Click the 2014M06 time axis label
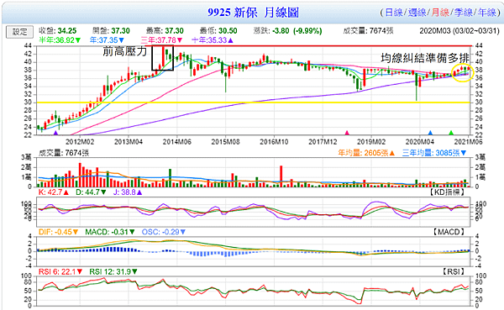Viewport: 504px width, 310px height. 177,142
